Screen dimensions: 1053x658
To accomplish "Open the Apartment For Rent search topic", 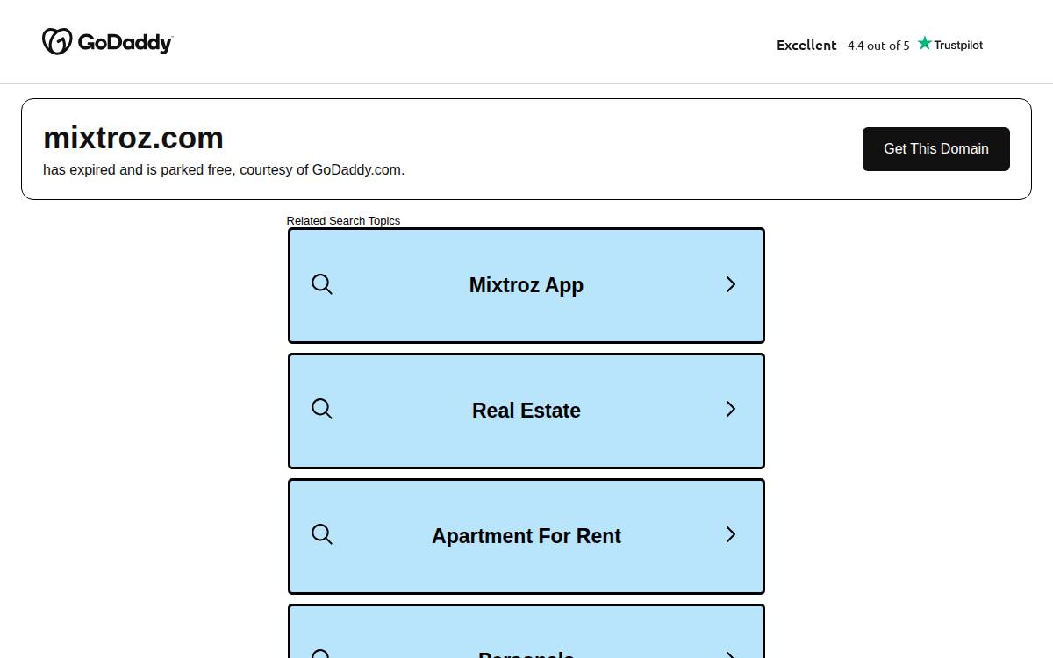I will (x=526, y=536).
